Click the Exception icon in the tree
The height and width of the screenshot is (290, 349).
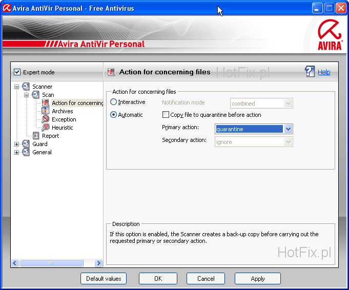[45, 119]
